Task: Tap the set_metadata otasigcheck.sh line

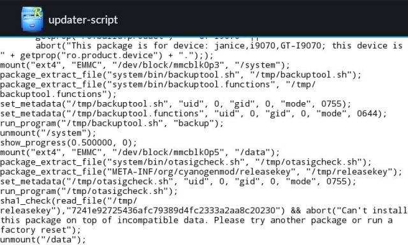Action: pyautogui.click(x=178, y=181)
